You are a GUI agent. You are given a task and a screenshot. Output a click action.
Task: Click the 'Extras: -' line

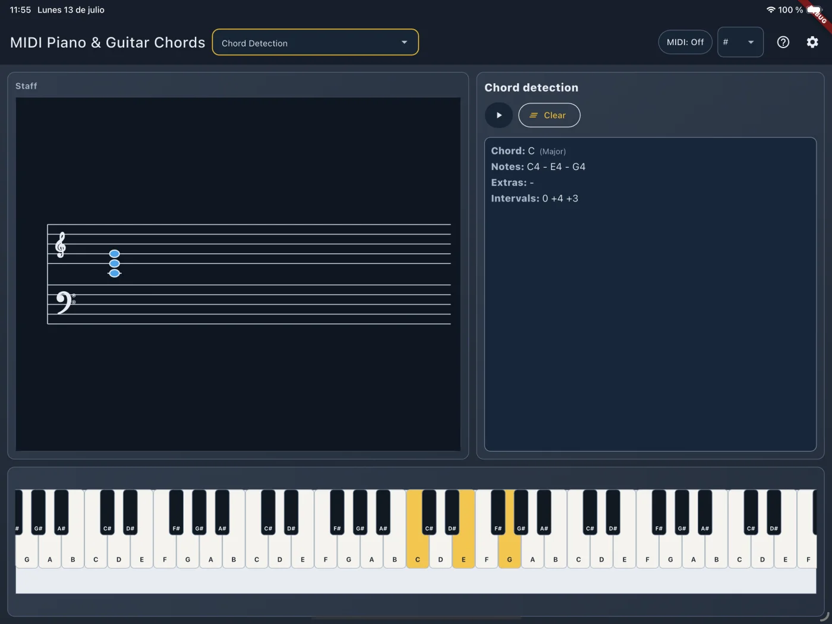pyautogui.click(x=512, y=182)
